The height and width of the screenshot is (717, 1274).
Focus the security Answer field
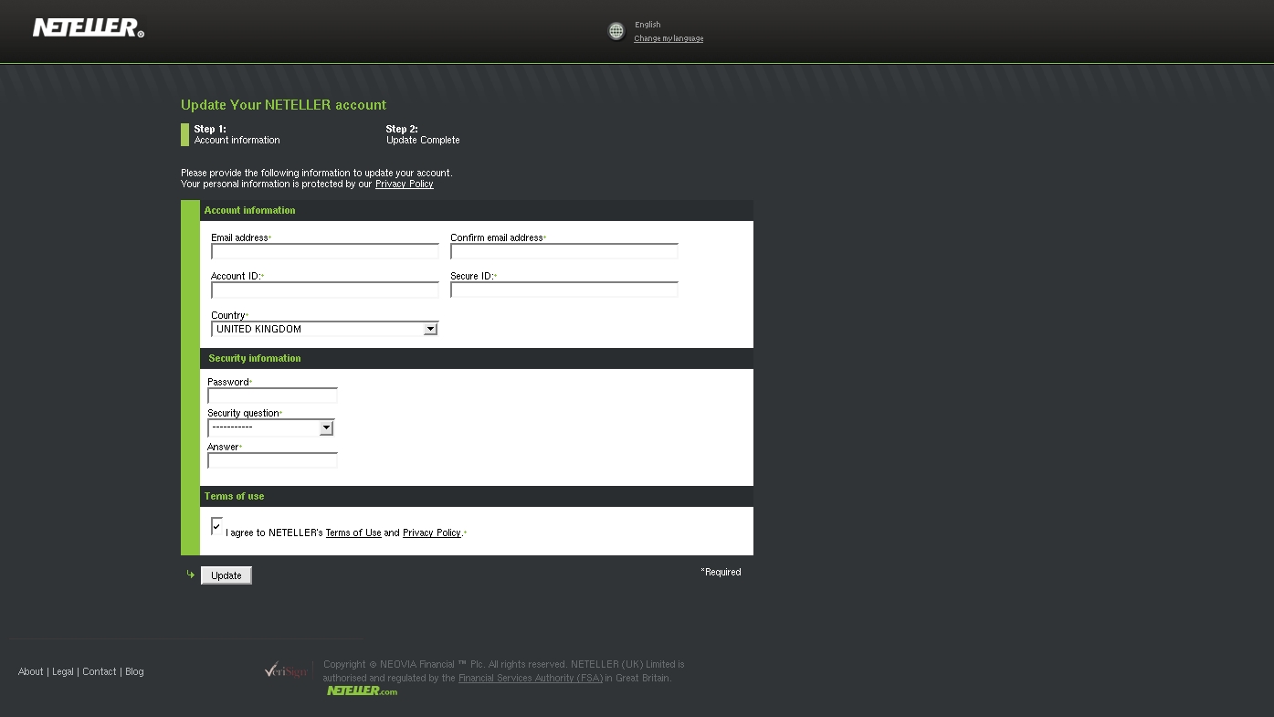pos(272,460)
